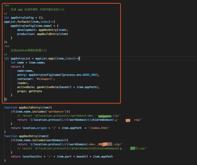Click the 'return localhostSrc' line

[x=62, y=157]
